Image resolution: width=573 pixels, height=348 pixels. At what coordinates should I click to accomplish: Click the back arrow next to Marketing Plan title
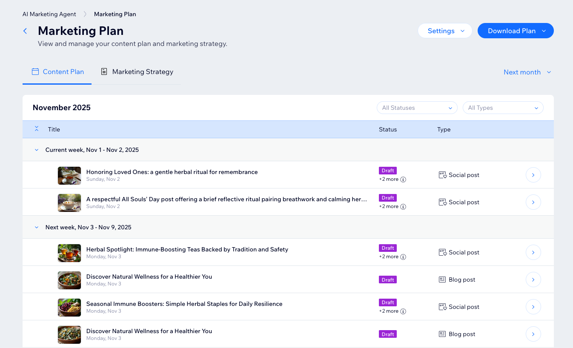[25, 31]
